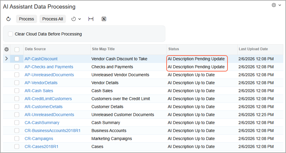Image resolution: width=286 pixels, height=153 pixels.
Task: Click the Process button
Action: point(26,19)
